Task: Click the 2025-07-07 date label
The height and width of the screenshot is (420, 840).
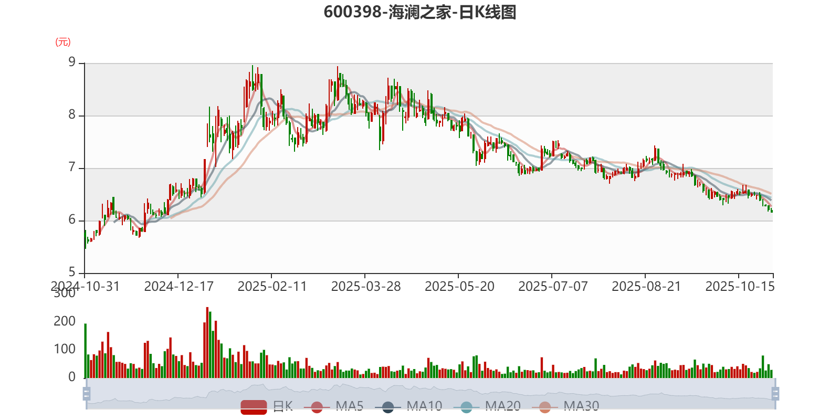Action: tap(553, 287)
